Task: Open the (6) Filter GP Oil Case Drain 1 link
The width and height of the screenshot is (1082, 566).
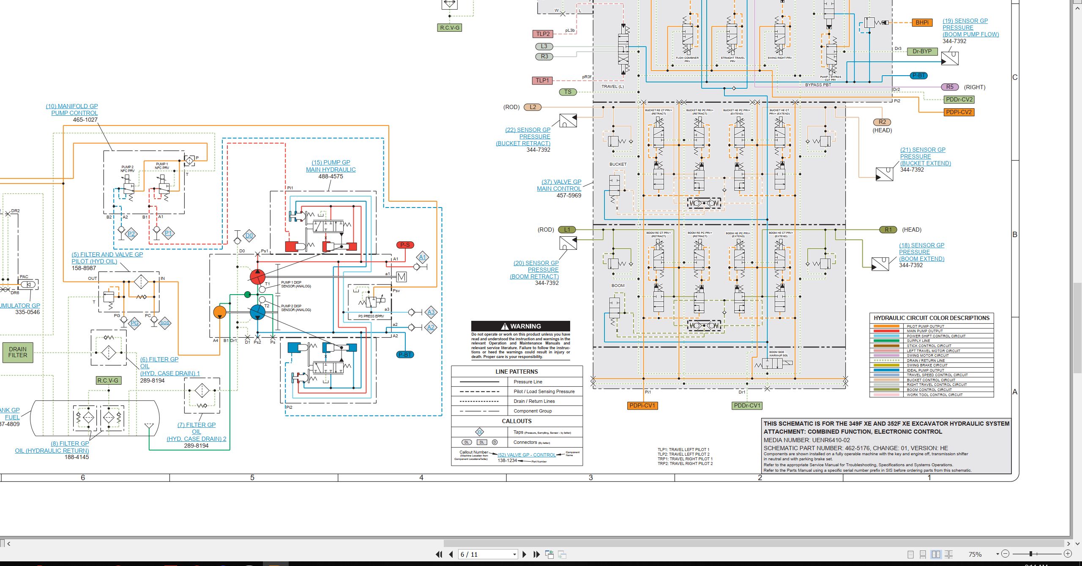Action: point(170,366)
